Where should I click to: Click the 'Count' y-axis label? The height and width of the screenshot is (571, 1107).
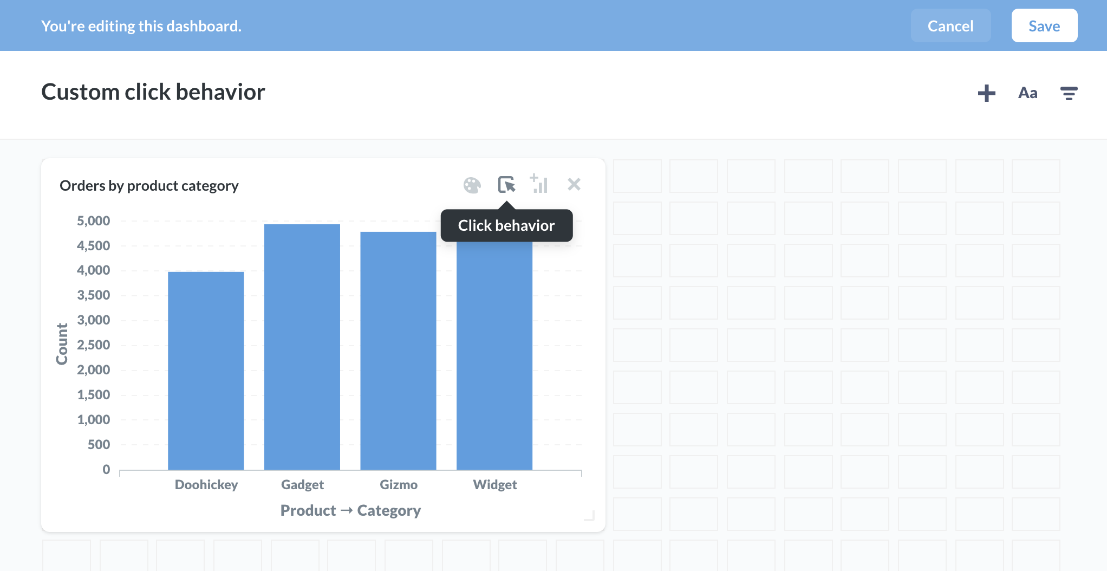pos(62,344)
